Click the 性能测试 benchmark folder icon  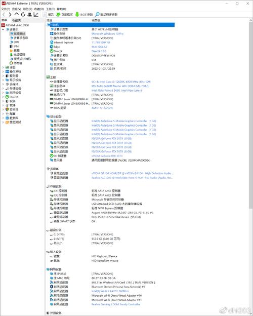click(7, 122)
